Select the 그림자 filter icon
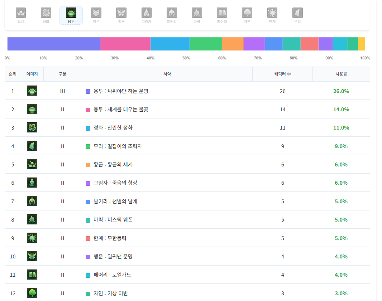The height and width of the screenshot is (301, 382). coord(147,13)
